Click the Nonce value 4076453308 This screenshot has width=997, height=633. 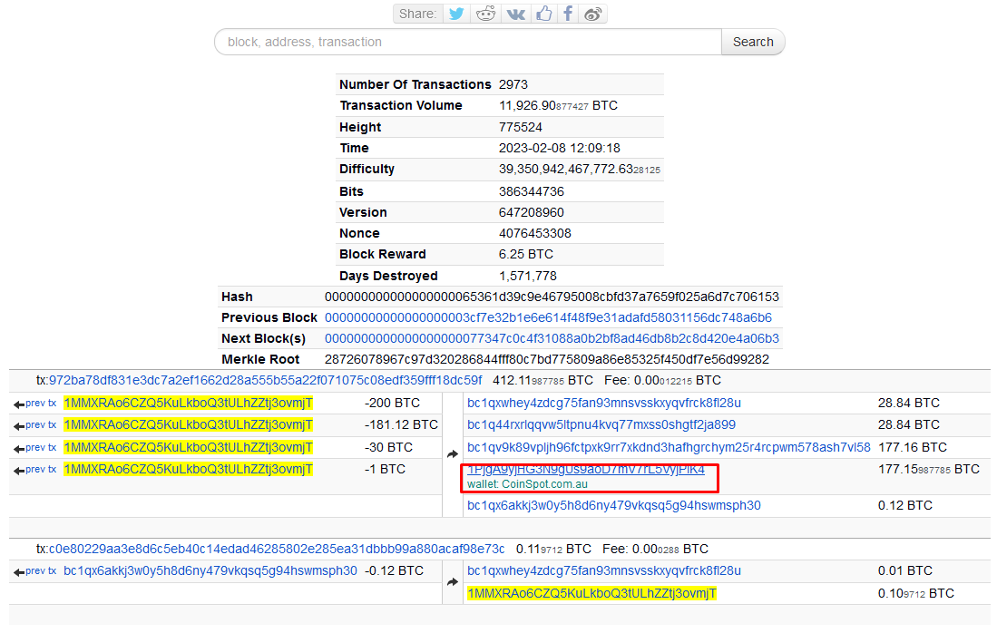(535, 233)
